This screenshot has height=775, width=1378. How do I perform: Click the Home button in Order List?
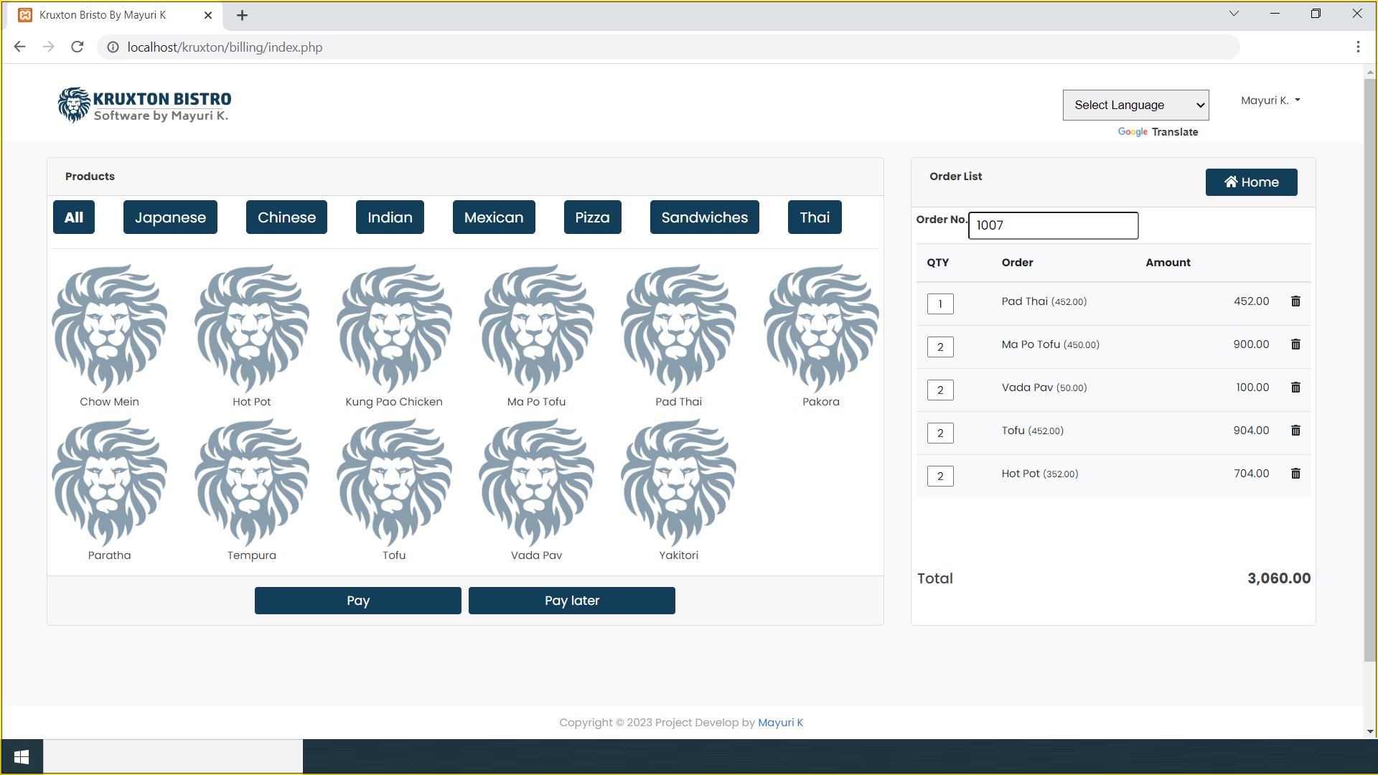click(x=1251, y=182)
